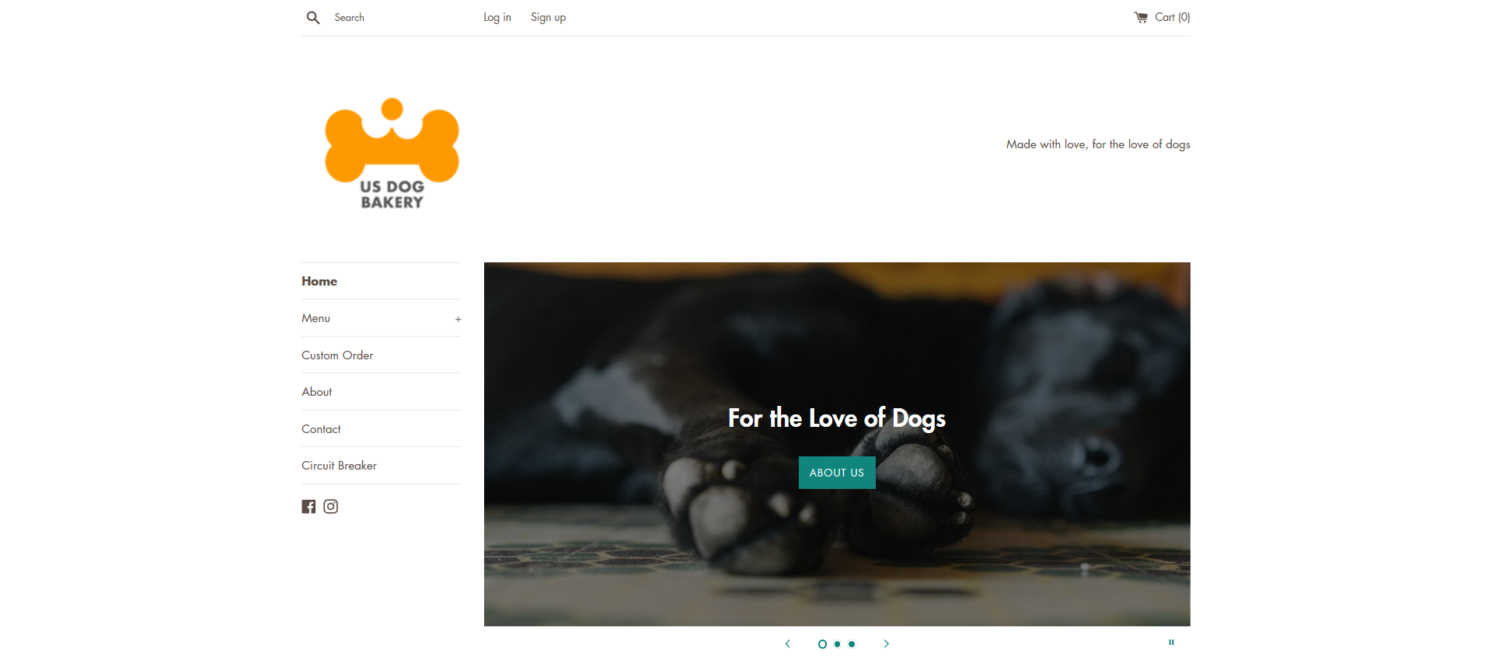
Task: Select the first slideshow dot
Action: coord(822,644)
